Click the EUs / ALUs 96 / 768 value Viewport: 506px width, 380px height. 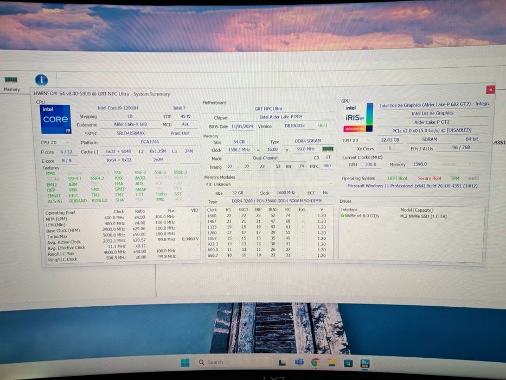tap(461, 147)
